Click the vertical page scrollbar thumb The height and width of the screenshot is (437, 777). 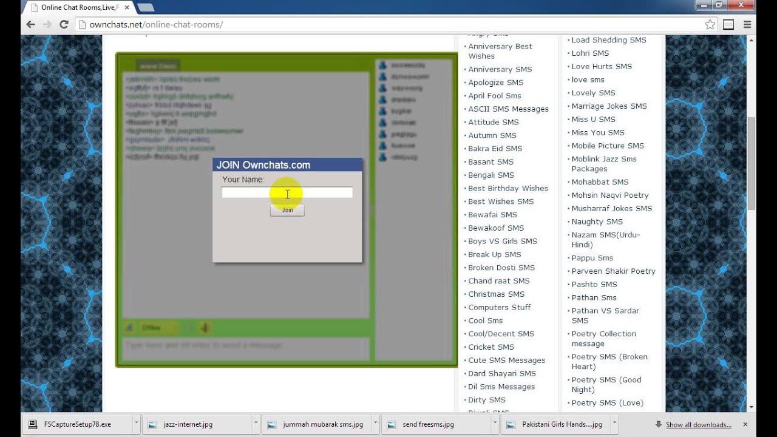[752, 164]
